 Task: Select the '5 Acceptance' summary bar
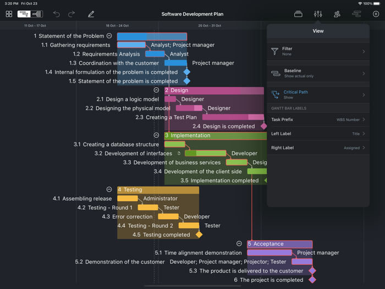coord(279,244)
